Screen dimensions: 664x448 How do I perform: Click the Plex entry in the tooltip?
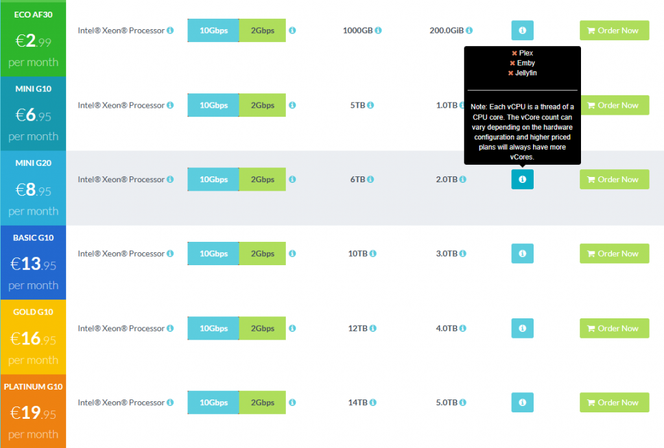(522, 53)
